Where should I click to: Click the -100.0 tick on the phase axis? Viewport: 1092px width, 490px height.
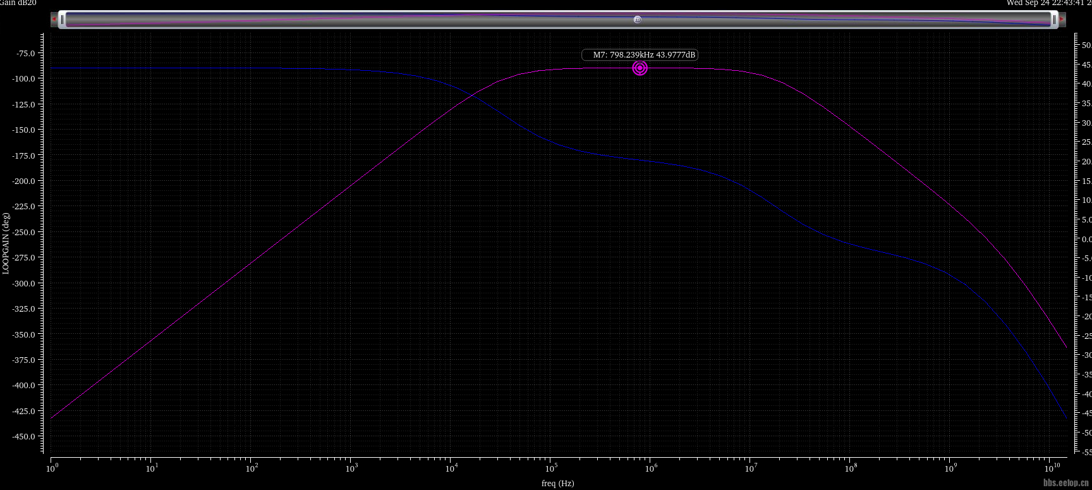23,79
